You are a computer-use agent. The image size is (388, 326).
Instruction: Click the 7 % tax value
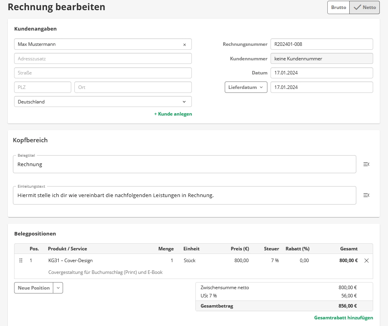(x=274, y=261)
